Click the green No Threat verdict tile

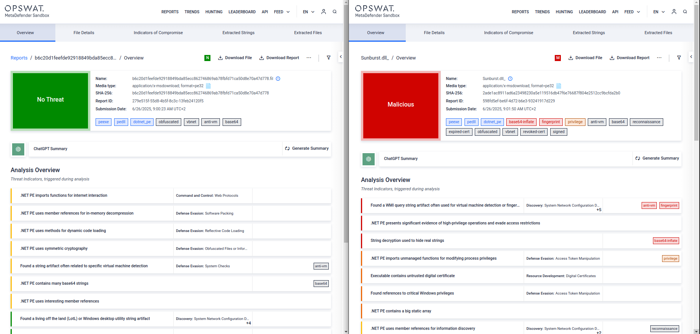[50, 101]
